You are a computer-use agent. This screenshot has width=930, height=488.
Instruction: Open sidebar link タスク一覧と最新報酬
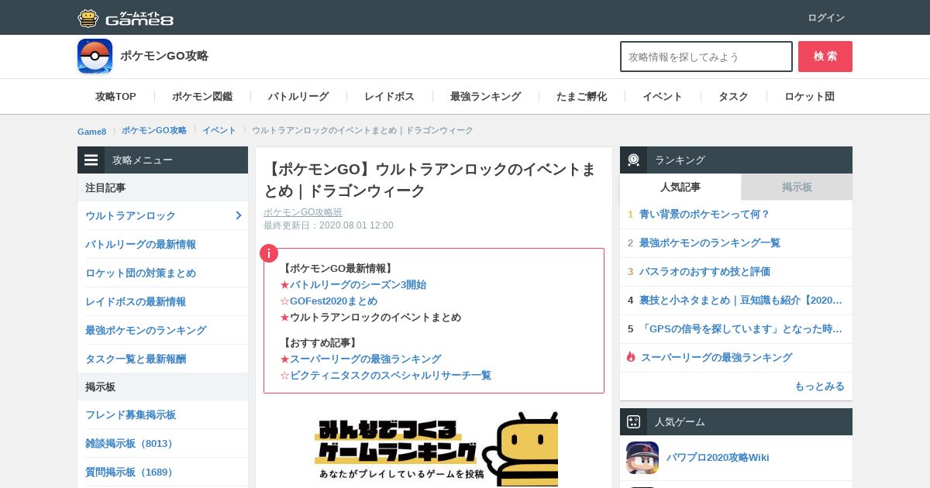tap(136, 359)
